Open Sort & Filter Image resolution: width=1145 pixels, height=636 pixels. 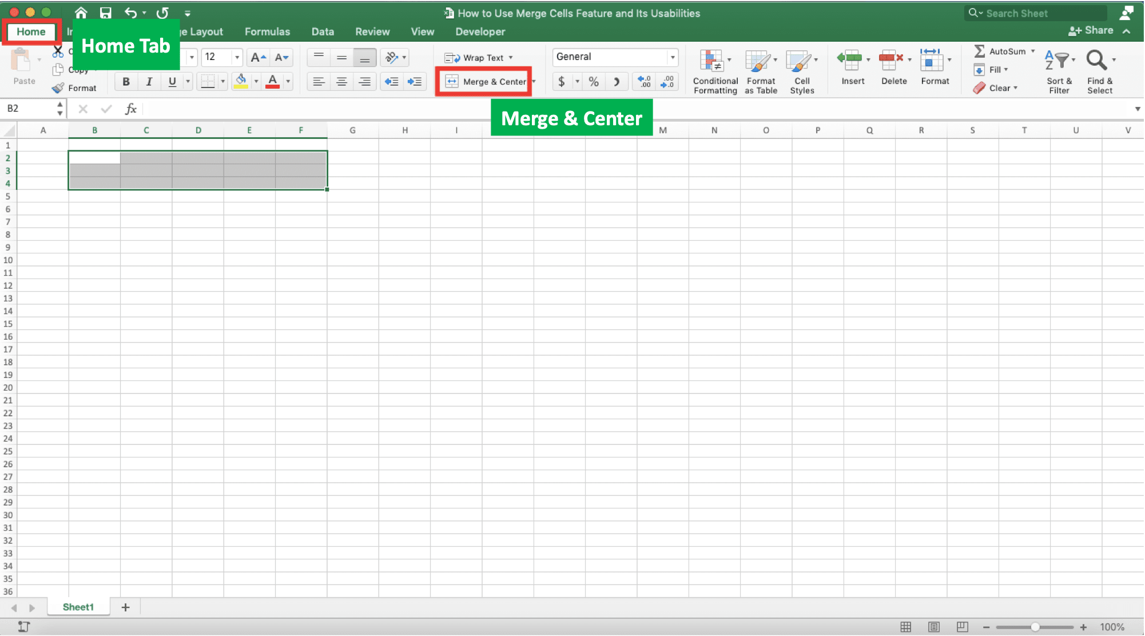[x=1059, y=71]
